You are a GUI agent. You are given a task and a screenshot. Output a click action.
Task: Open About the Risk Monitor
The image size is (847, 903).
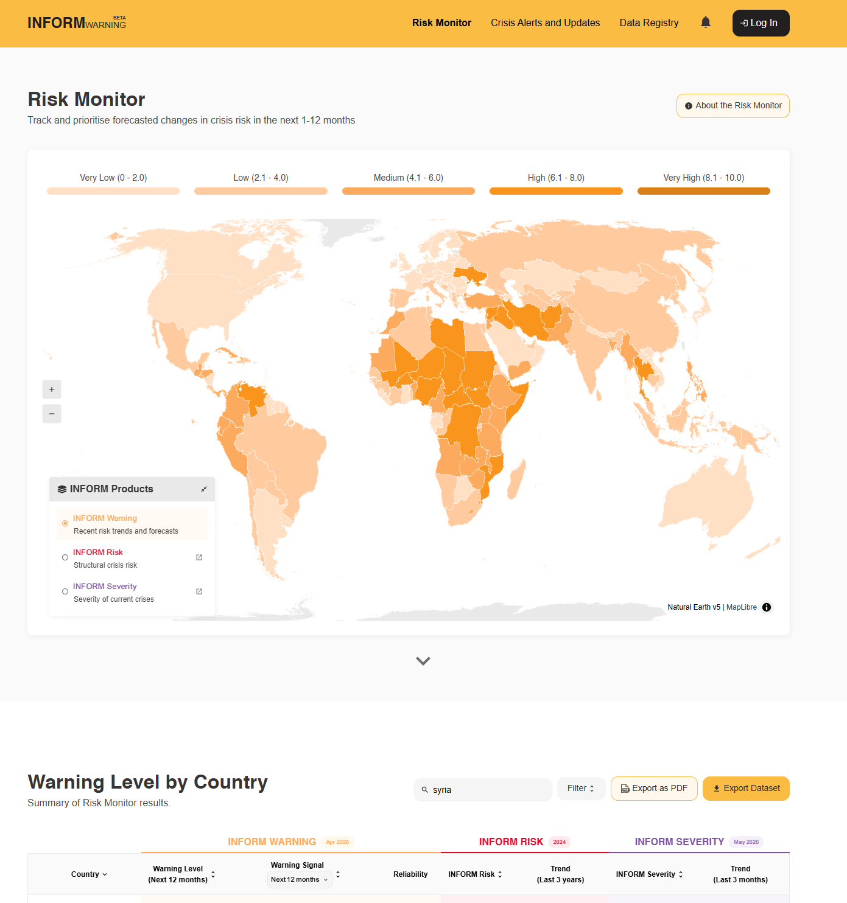click(733, 106)
